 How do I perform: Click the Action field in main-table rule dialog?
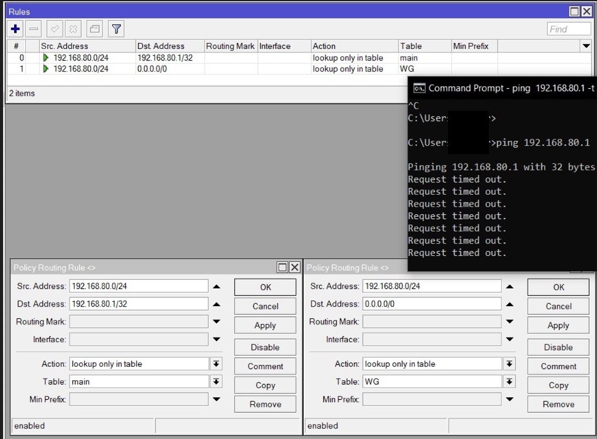point(139,364)
